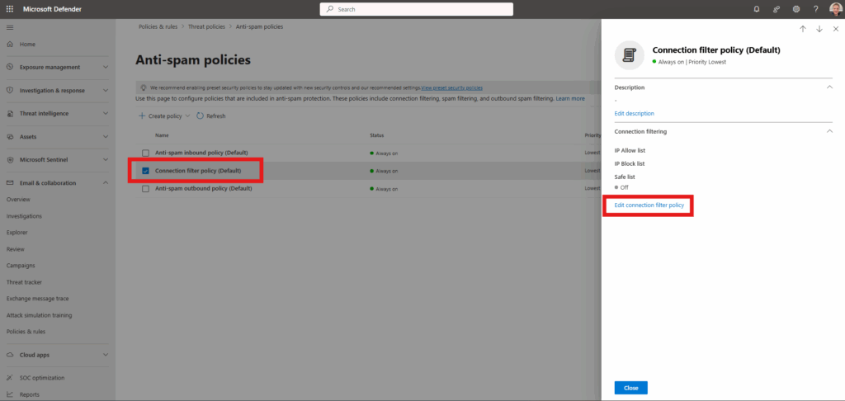This screenshot has width=845, height=401.
Task: Click Threat policies breadcrumb
Action: (x=206, y=26)
